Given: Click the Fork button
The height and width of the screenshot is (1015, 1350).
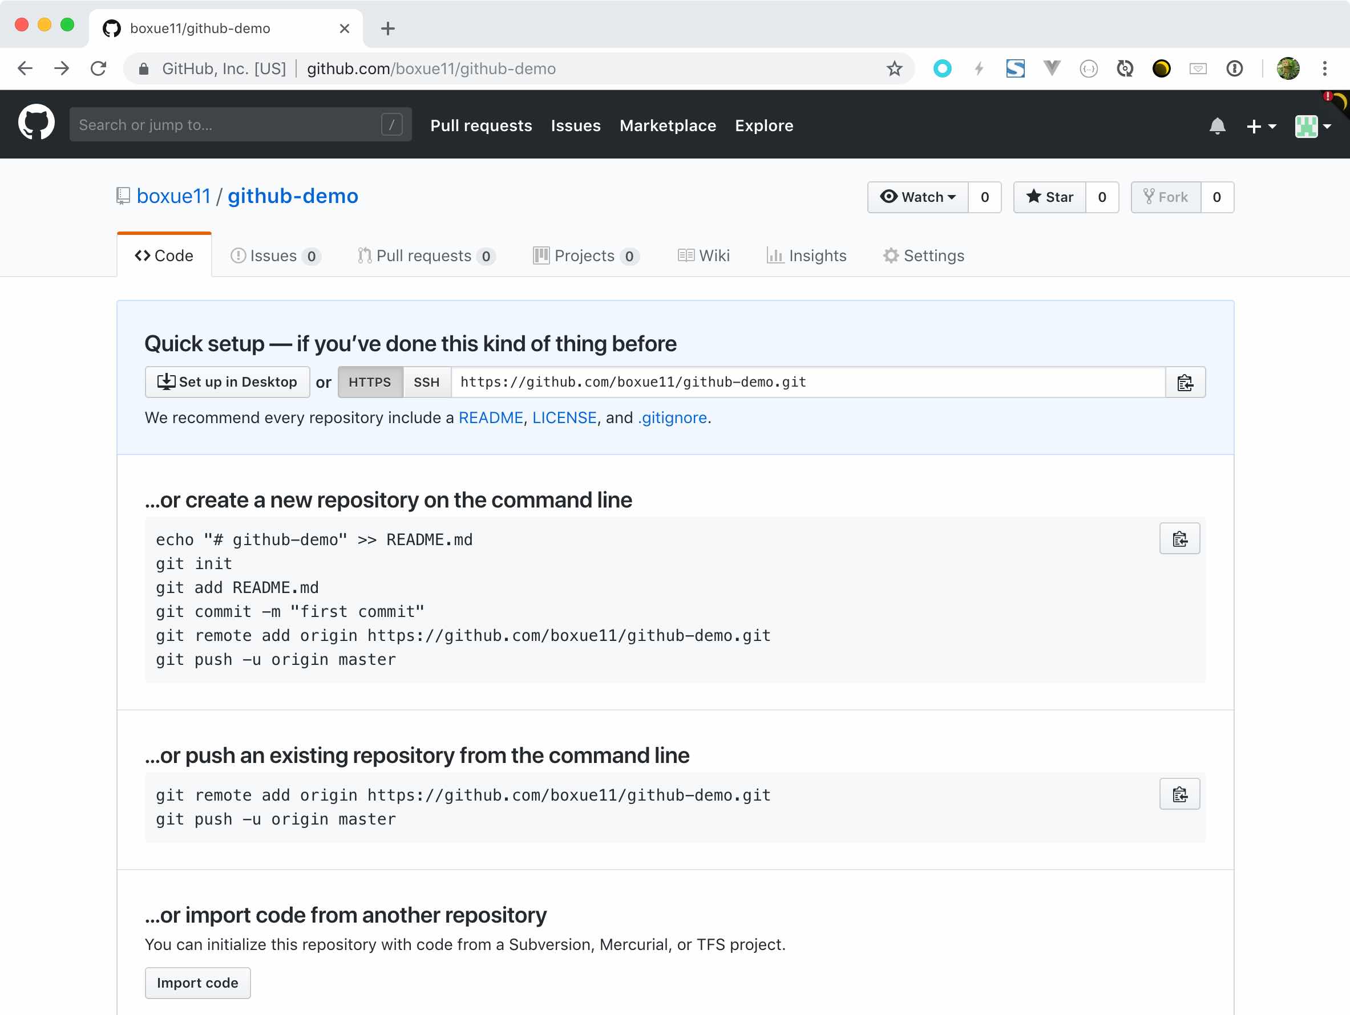Looking at the screenshot, I should click(1166, 197).
